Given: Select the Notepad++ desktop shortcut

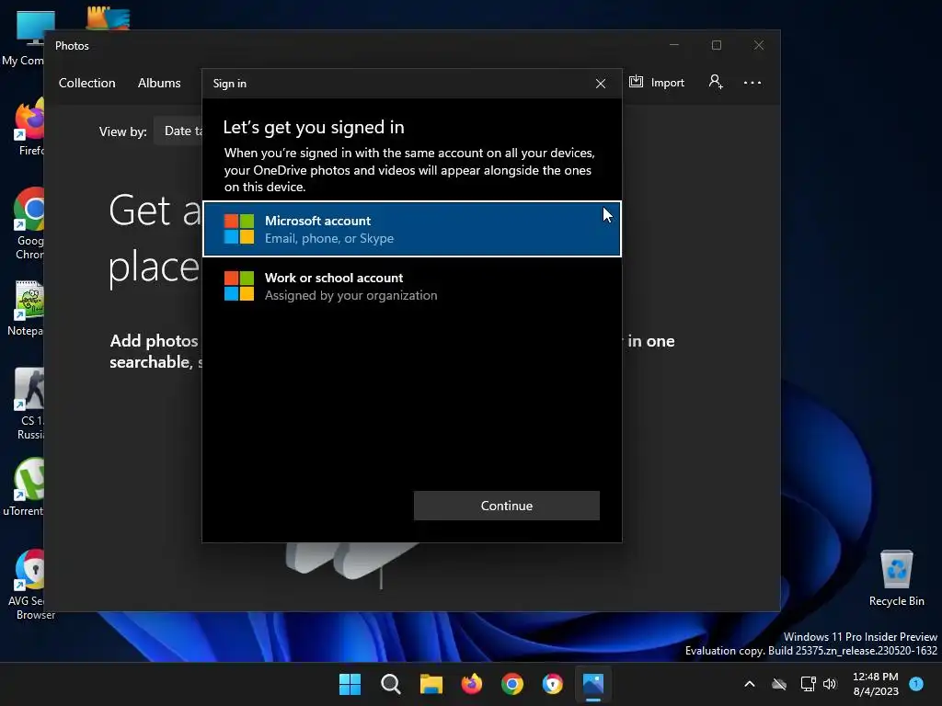Looking at the screenshot, I should point(25,308).
